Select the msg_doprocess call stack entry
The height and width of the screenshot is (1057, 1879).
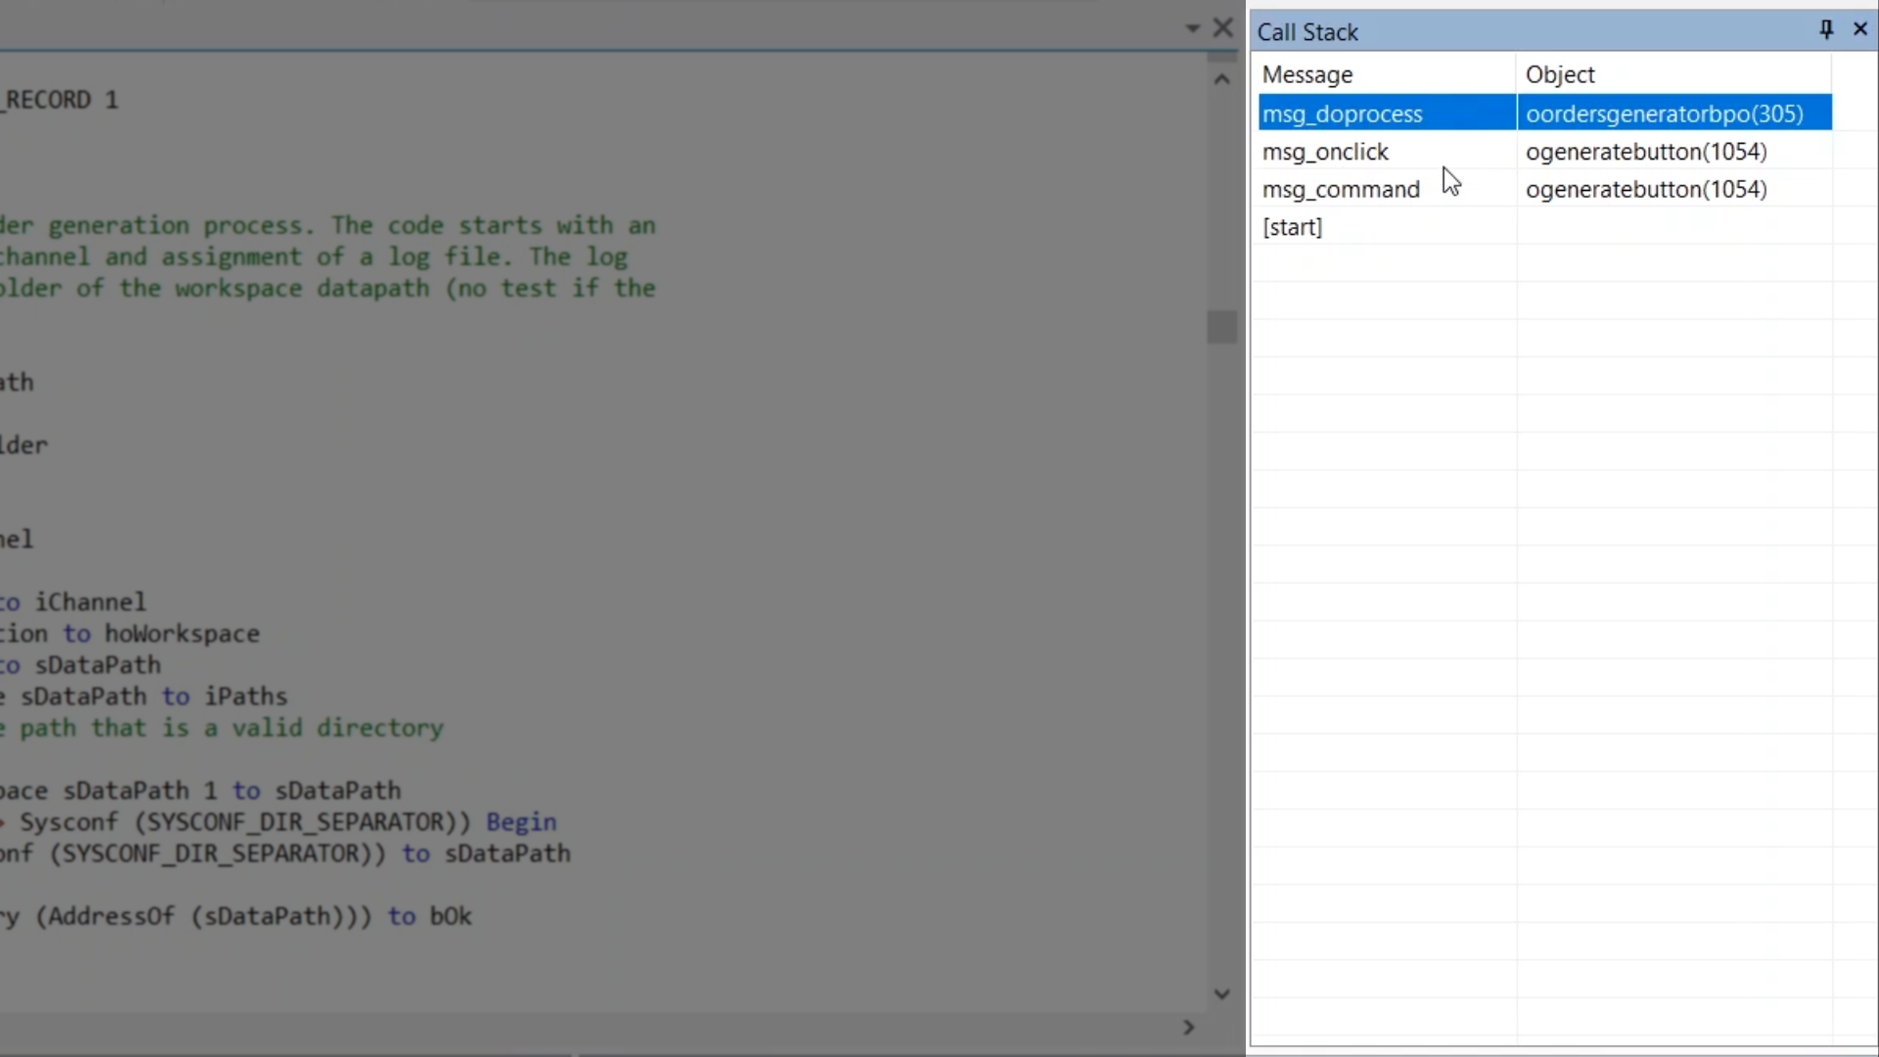(x=1342, y=114)
